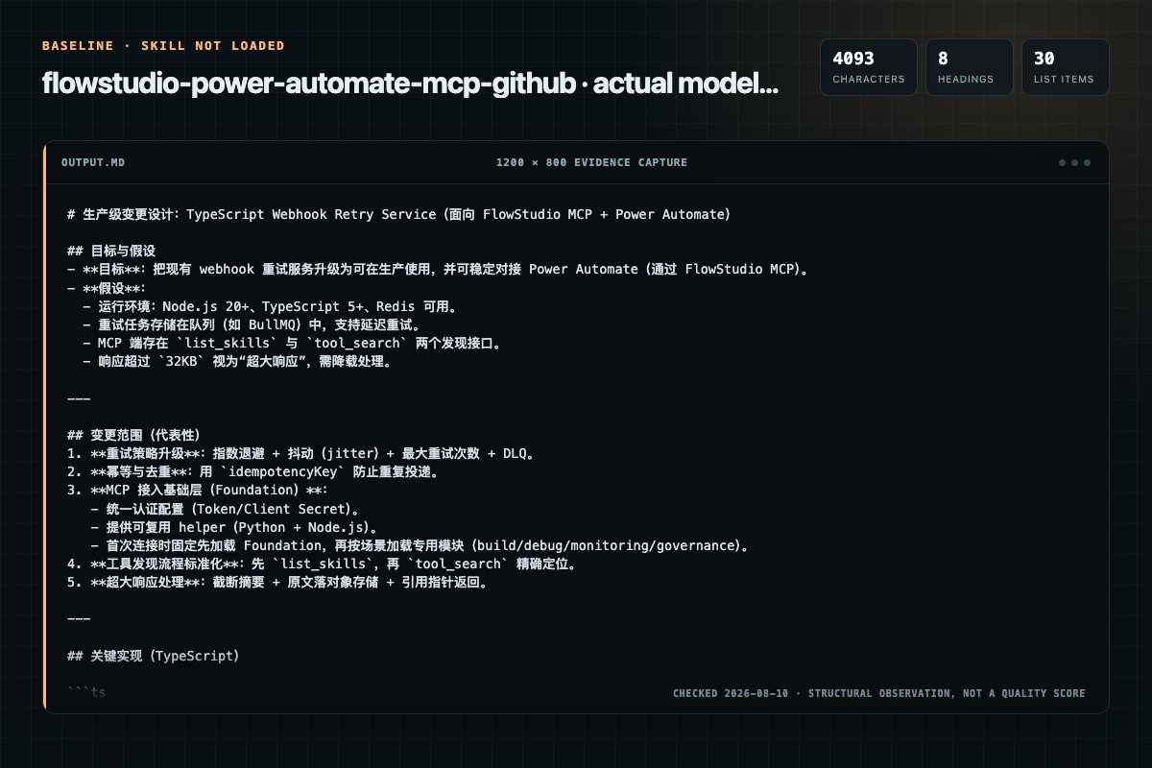
Task: Click the first '---' separator line after assumptions
Action: tap(79, 397)
